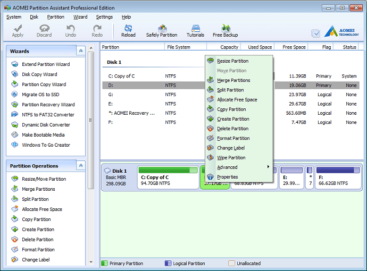Open the Wizard menu in menu bar
Screen dimensions: 367x271
tap(80, 17)
